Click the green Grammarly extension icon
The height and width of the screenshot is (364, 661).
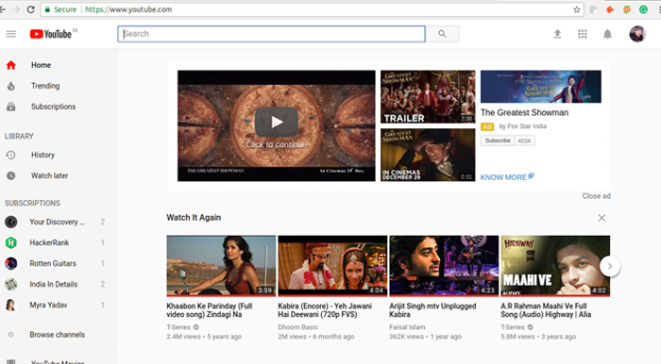click(643, 9)
